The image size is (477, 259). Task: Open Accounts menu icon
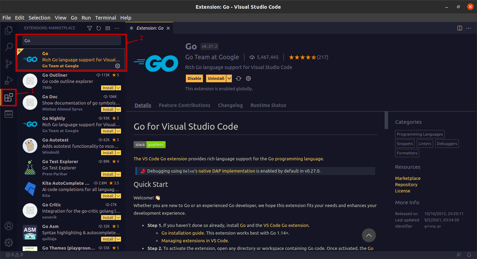[x=9, y=226]
